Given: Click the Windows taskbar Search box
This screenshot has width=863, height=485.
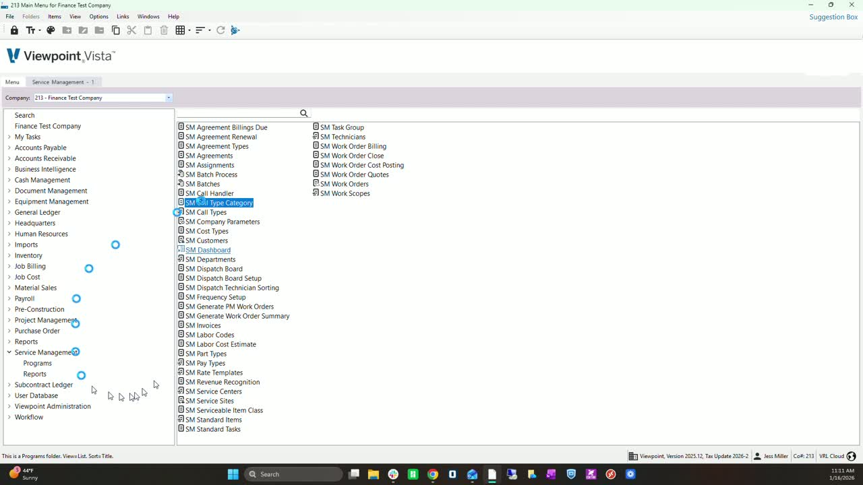Looking at the screenshot, I should pos(293,474).
